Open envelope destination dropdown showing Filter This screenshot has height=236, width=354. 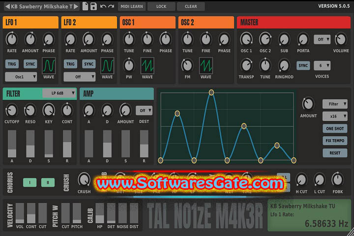335,104
